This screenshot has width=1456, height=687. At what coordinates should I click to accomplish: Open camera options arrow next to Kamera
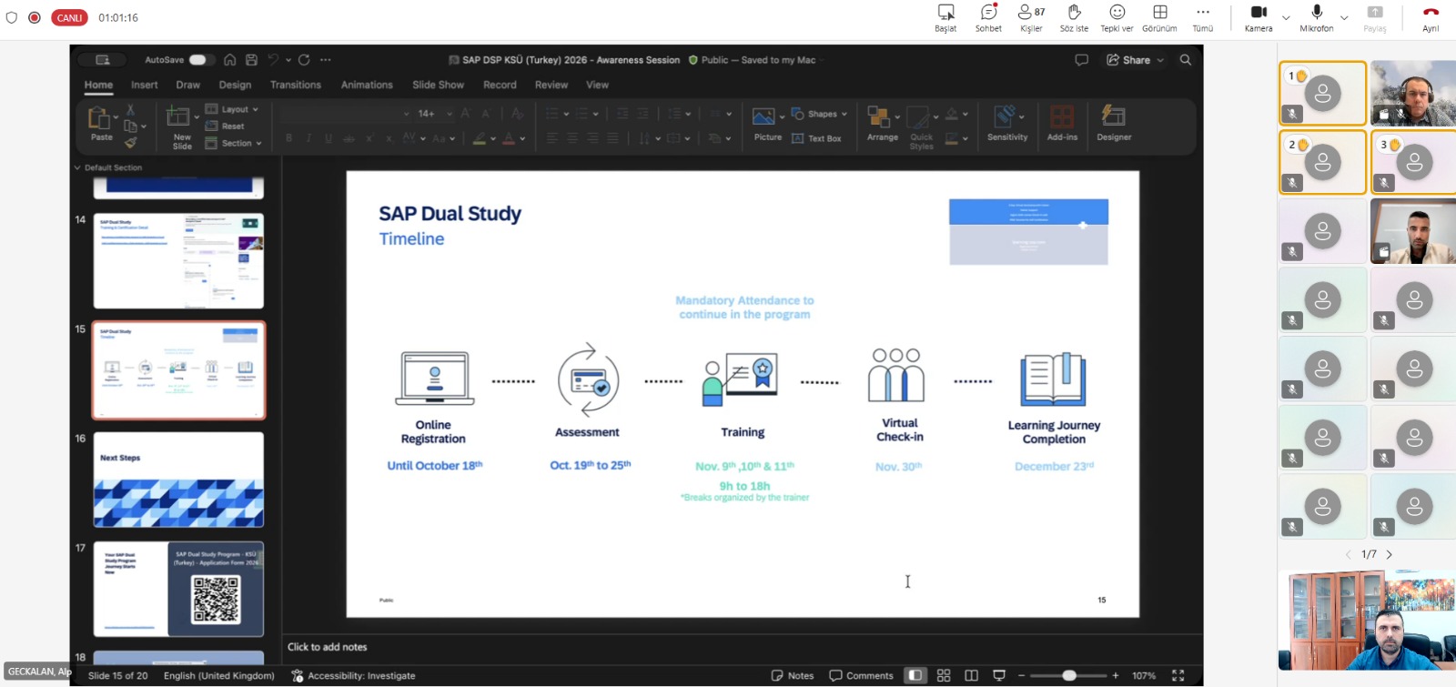coord(1286,17)
